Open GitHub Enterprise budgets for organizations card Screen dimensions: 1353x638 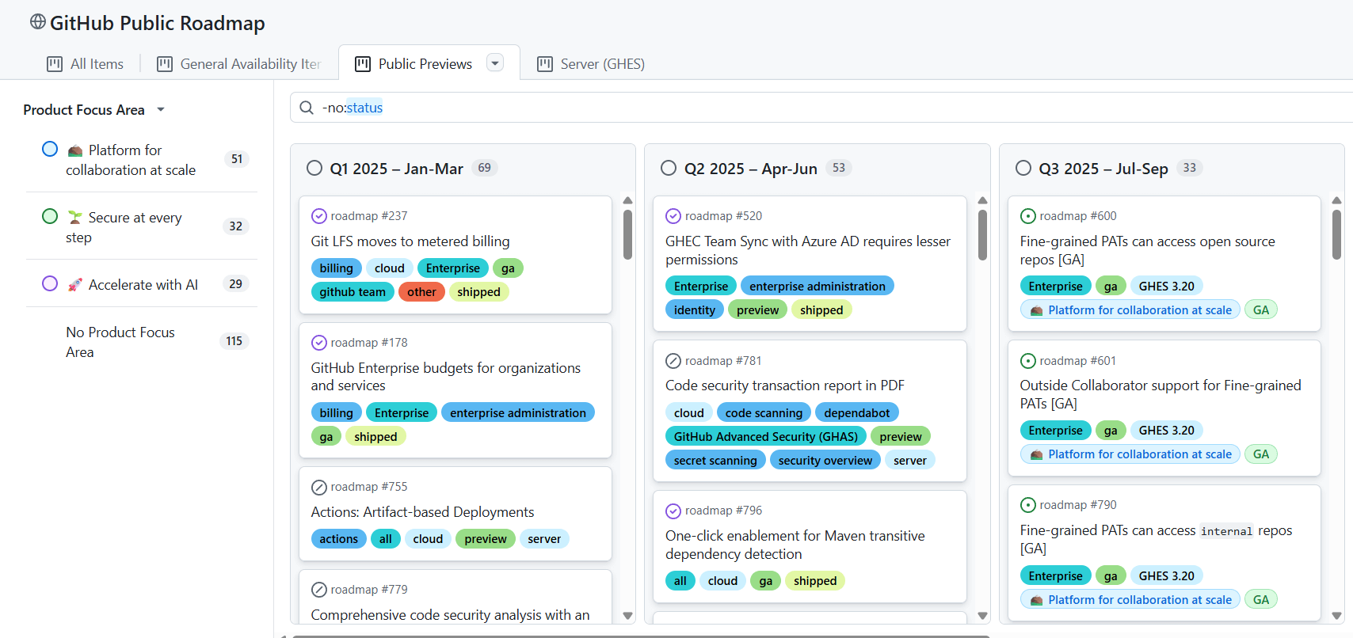pos(446,377)
